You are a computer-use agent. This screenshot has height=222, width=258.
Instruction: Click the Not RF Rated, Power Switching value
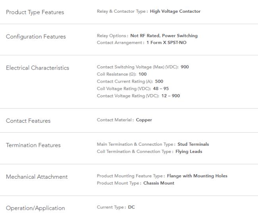pos(164,36)
